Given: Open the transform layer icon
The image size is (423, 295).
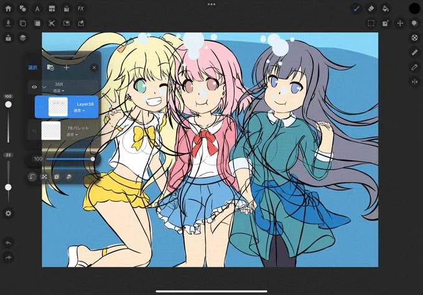Looking at the screenshot, I should point(386,23).
